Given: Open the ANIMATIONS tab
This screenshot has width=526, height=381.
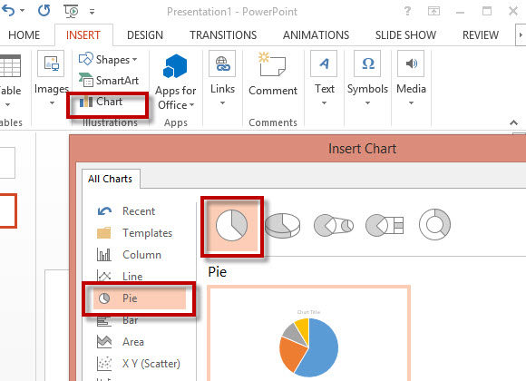Looking at the screenshot, I should [316, 34].
